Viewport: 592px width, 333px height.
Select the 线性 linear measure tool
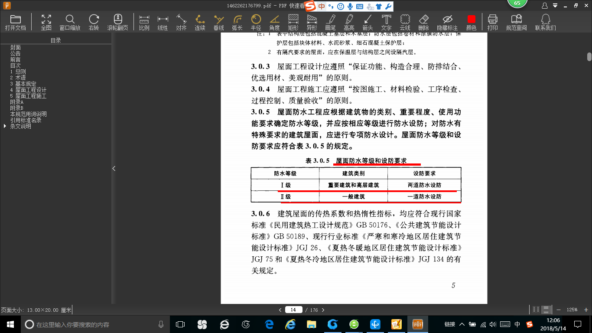pos(163,22)
